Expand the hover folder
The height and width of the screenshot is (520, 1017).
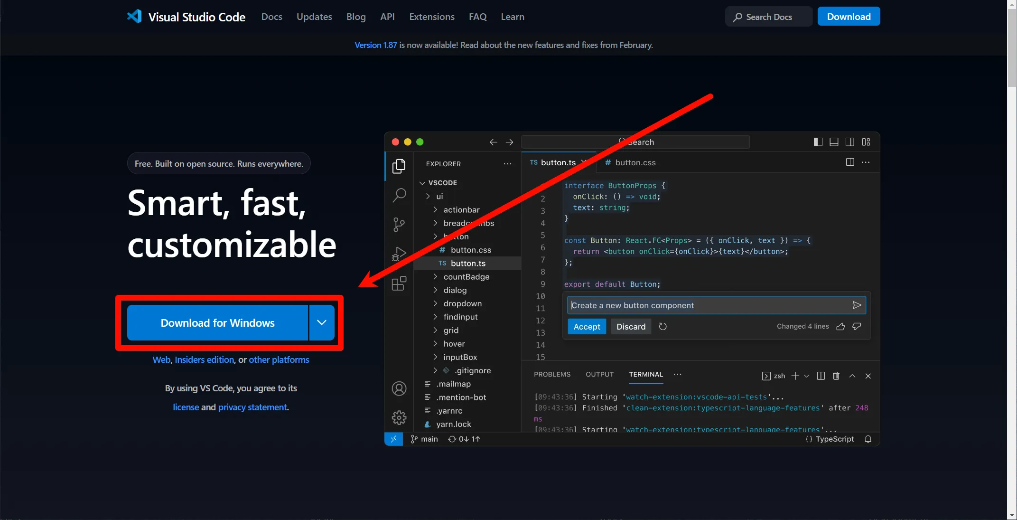coord(435,344)
